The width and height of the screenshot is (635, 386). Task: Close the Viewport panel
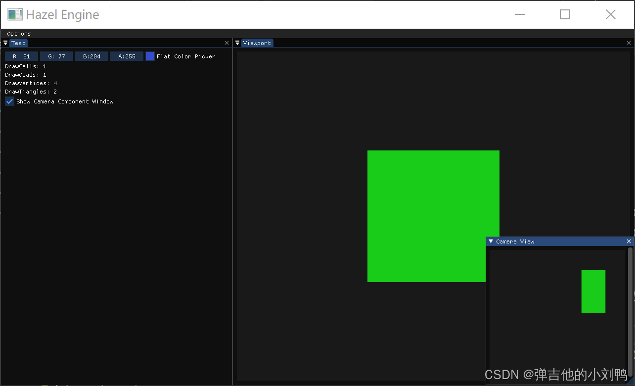[629, 43]
